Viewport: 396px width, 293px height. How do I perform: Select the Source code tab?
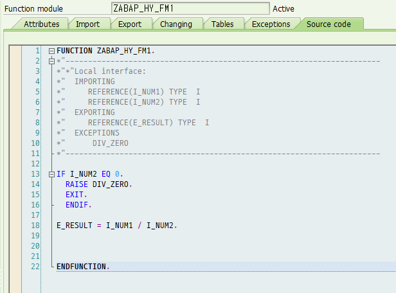pos(328,24)
